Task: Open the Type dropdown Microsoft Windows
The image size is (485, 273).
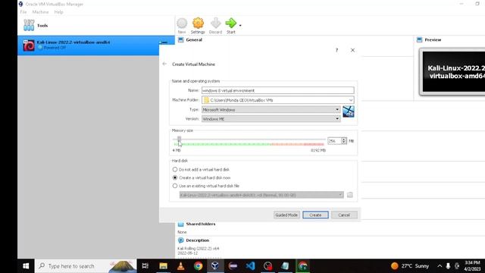Action: tap(271, 109)
